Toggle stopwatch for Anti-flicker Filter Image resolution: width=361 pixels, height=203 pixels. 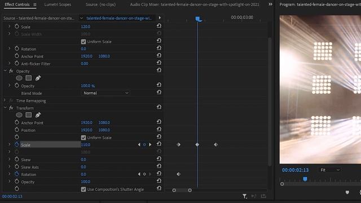(x=17, y=63)
